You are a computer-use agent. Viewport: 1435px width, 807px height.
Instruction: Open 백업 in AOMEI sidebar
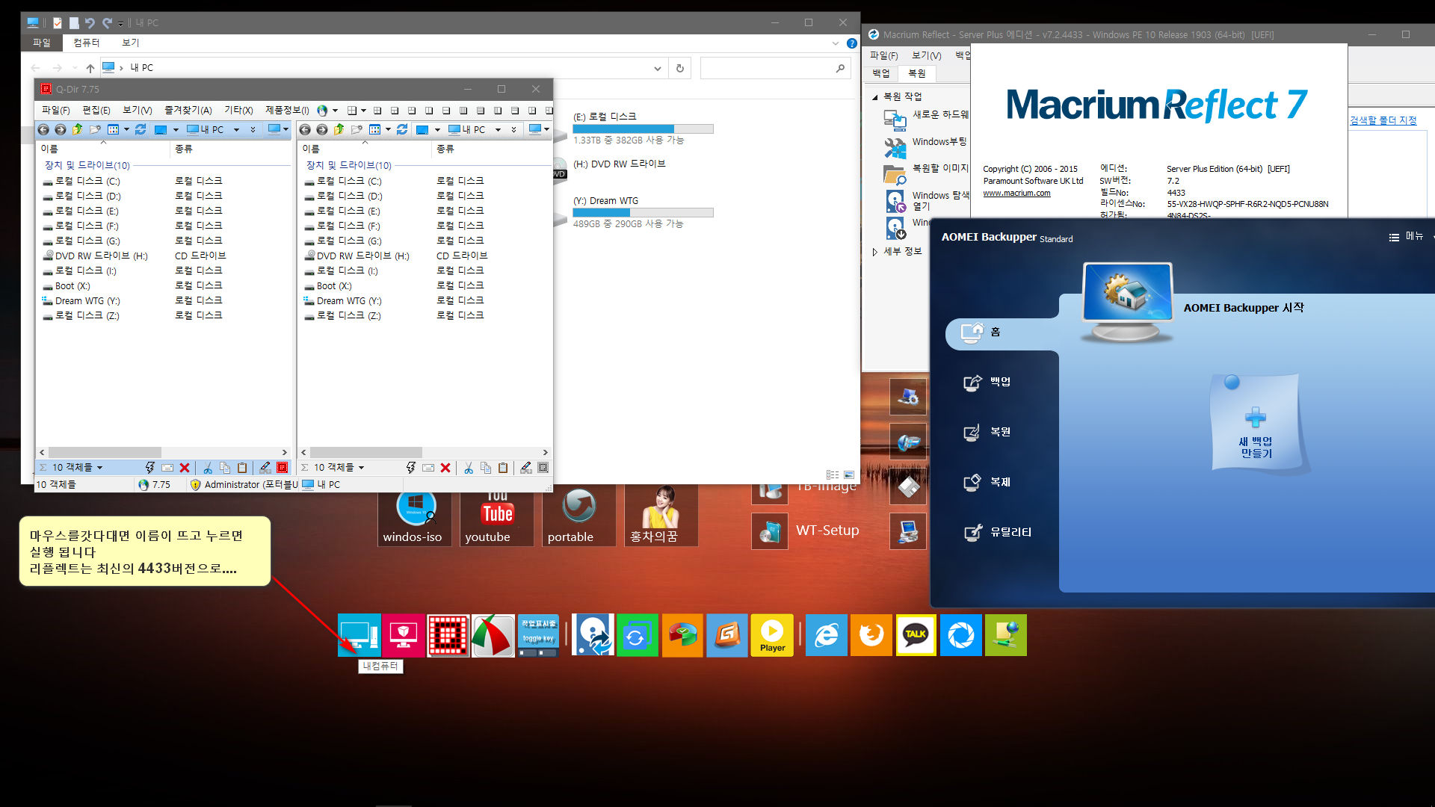[x=1000, y=382]
